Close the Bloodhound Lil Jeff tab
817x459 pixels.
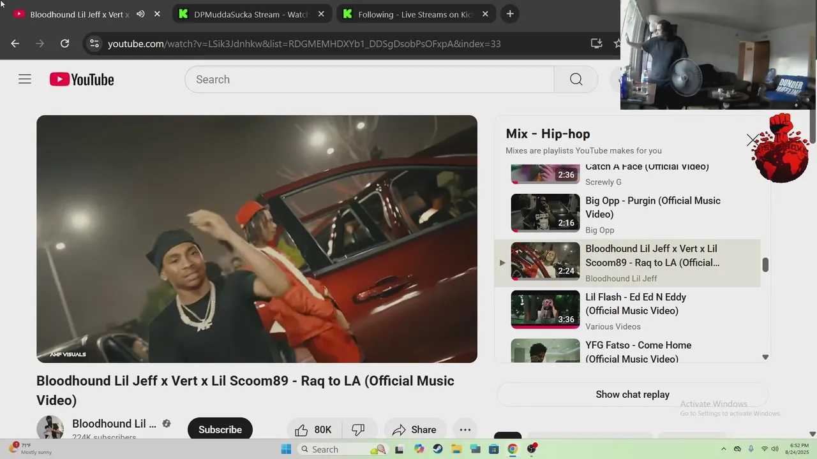[157, 13]
